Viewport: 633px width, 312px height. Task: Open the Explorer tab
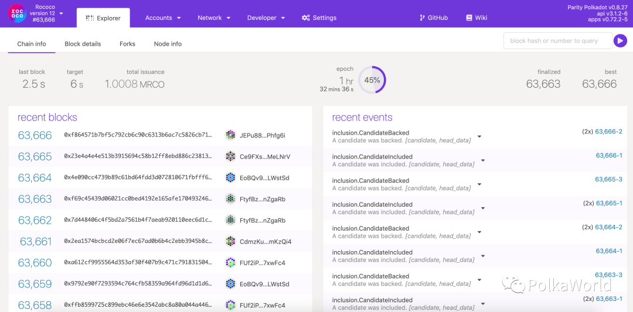pos(103,18)
